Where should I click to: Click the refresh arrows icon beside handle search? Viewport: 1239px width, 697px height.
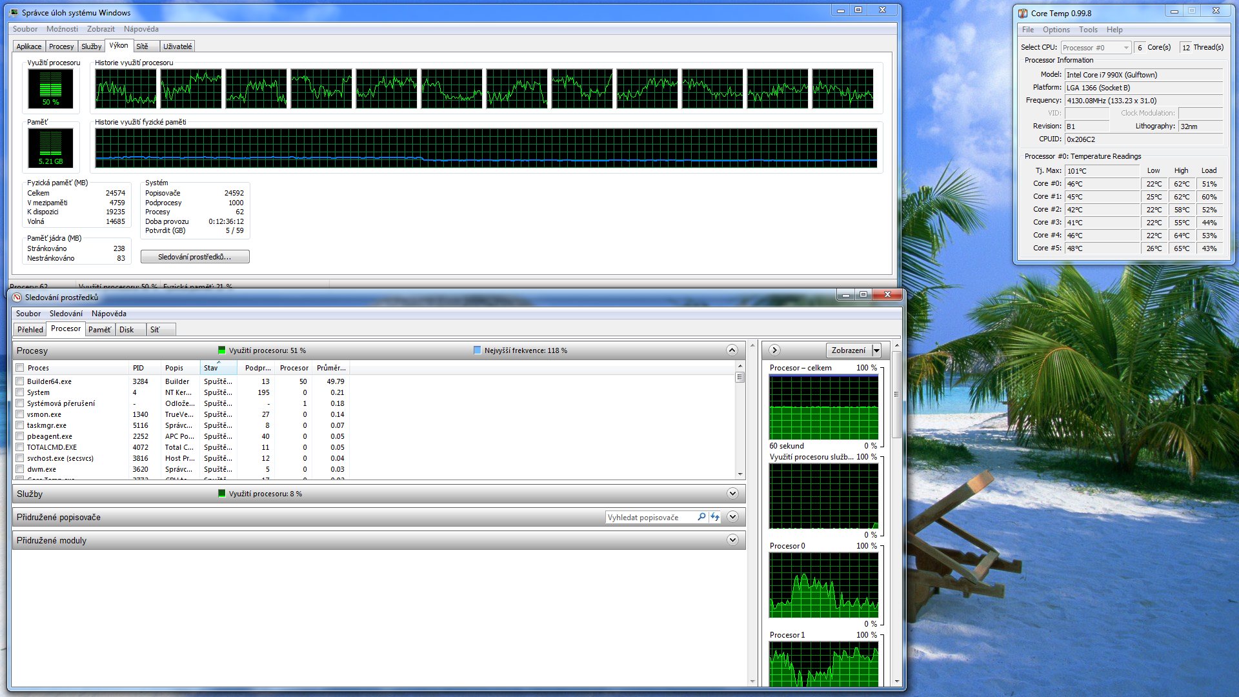715,517
